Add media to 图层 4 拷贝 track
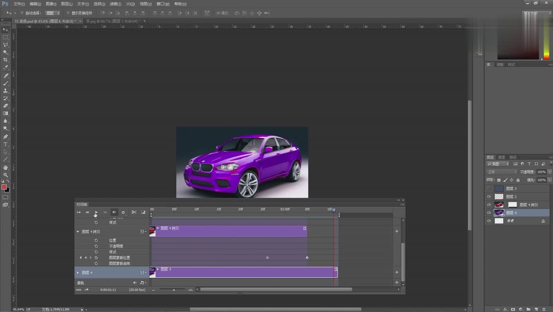553x312 pixels. tap(397, 231)
